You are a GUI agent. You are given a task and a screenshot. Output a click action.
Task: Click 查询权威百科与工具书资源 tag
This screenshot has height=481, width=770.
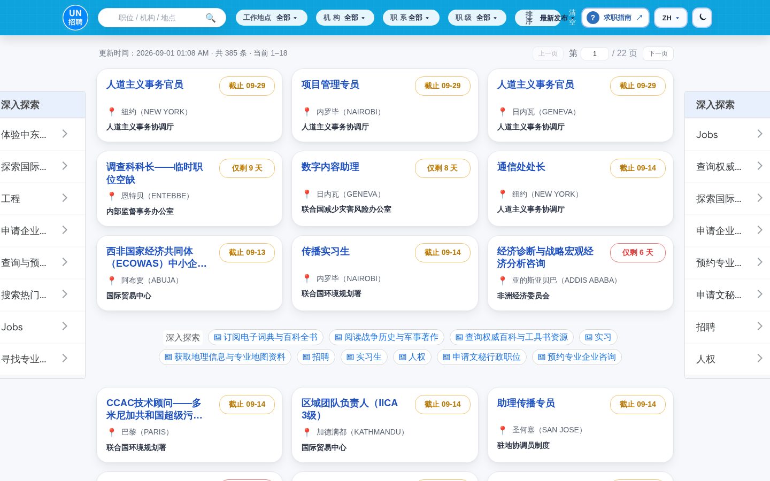pyautogui.click(x=512, y=337)
